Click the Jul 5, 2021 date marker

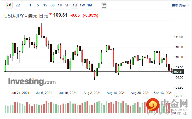(x=44, y=93)
